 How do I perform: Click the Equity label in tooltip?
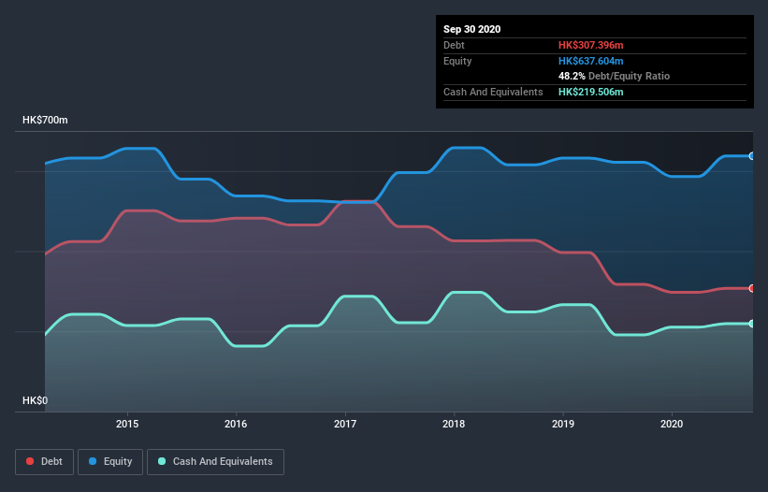(457, 61)
